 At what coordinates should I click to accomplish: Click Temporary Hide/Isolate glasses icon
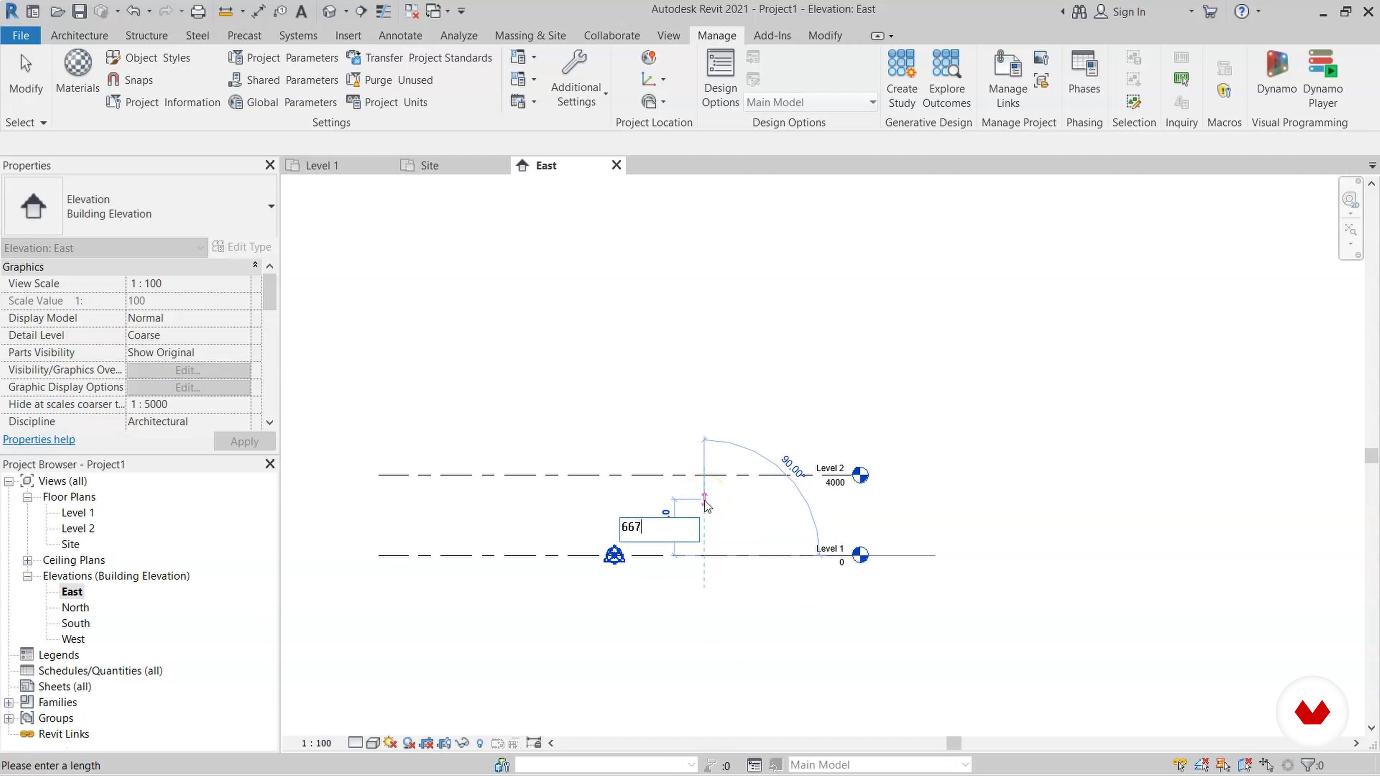click(x=462, y=743)
